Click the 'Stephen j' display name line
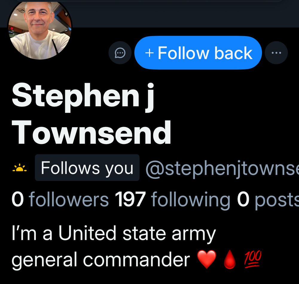 [83, 98]
